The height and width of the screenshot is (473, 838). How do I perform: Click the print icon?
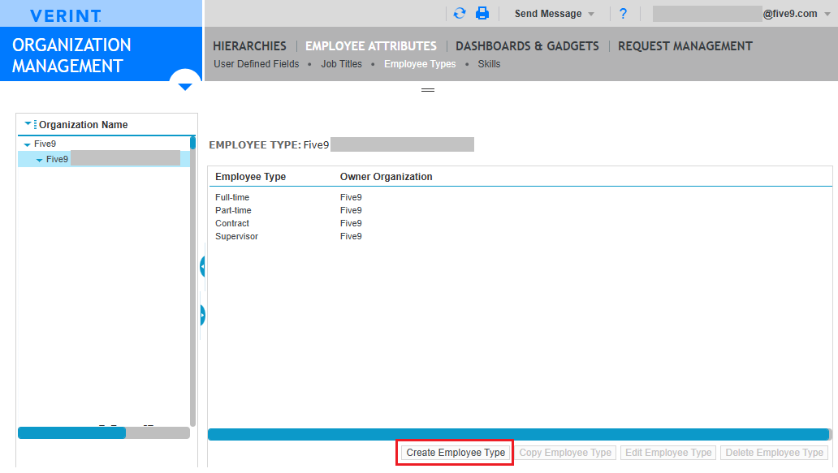(482, 13)
